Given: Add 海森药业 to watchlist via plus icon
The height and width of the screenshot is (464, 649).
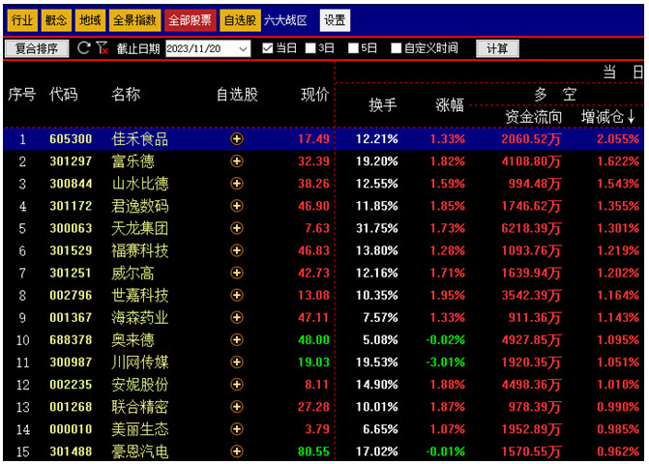Looking at the screenshot, I should point(237,318).
